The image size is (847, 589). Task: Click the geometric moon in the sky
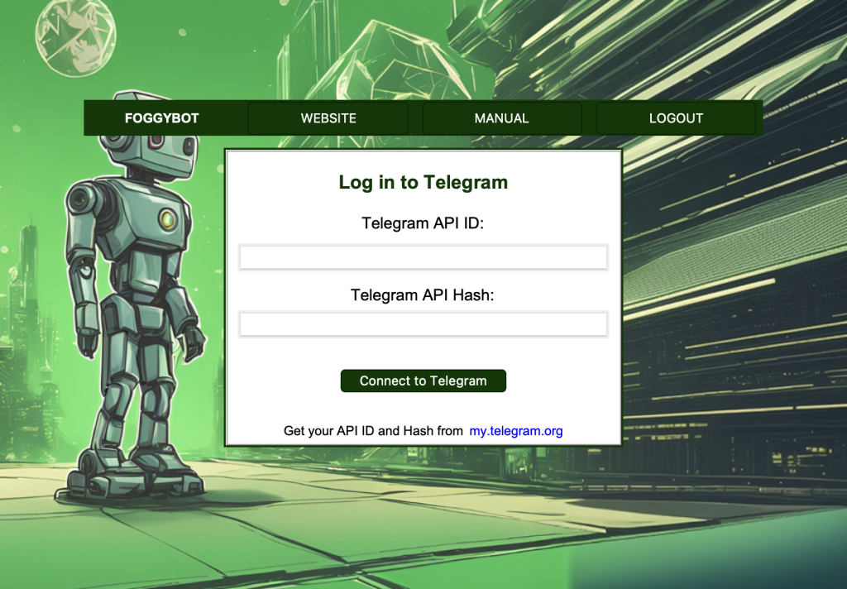click(75, 36)
